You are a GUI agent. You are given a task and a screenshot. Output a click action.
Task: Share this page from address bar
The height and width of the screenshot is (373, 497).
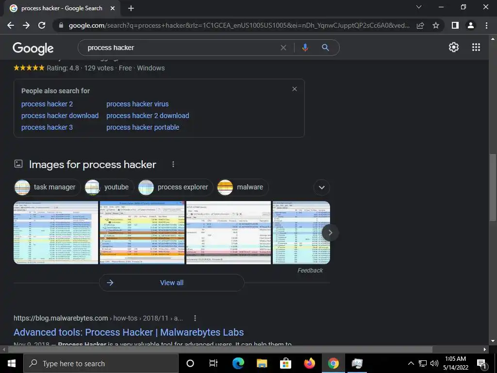point(420,25)
